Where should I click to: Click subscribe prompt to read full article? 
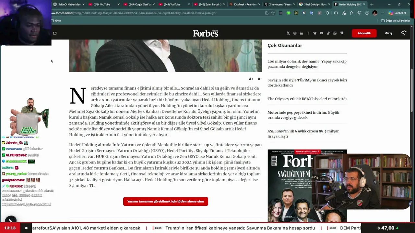tap(166, 201)
